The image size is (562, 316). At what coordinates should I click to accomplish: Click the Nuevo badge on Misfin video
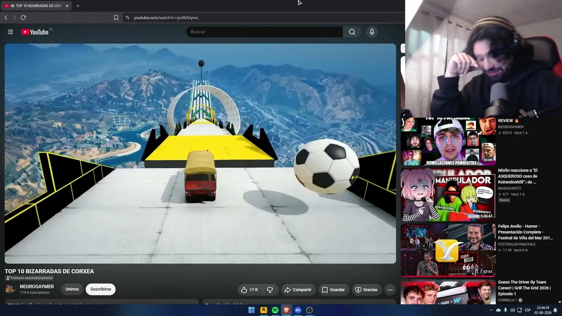[x=504, y=200]
